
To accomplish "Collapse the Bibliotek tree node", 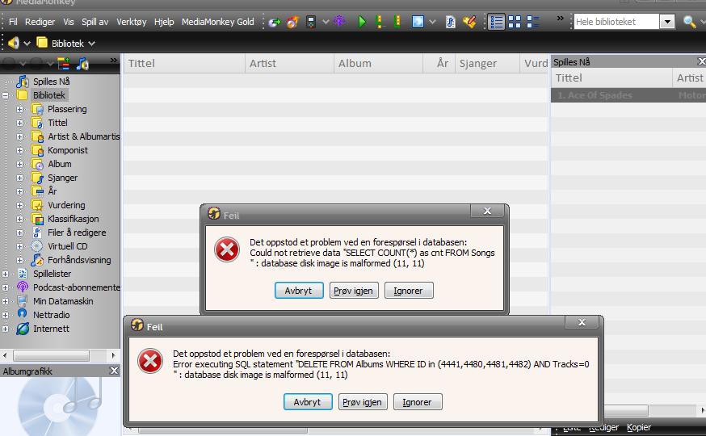I will [x=6, y=95].
